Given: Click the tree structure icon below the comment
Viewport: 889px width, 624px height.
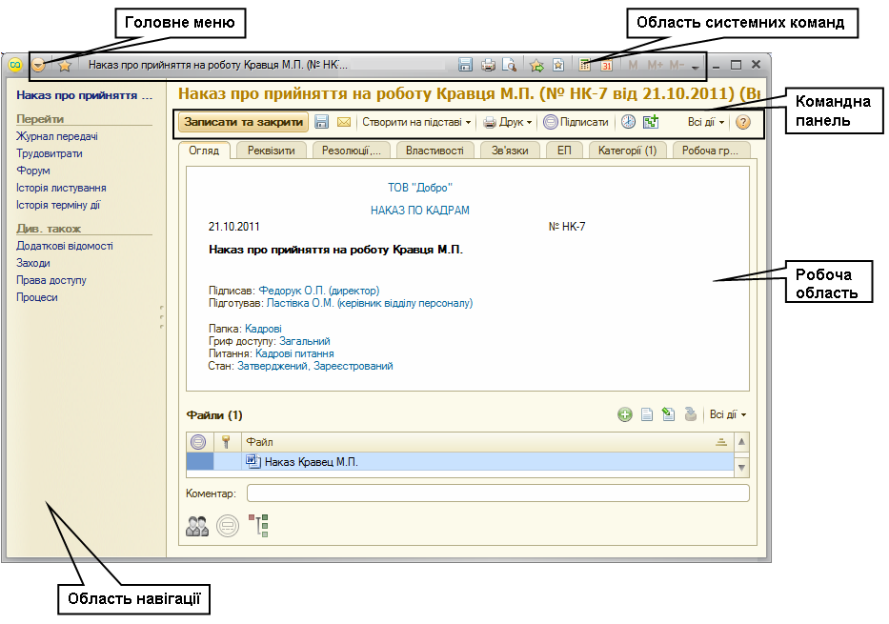Looking at the screenshot, I should [x=258, y=525].
